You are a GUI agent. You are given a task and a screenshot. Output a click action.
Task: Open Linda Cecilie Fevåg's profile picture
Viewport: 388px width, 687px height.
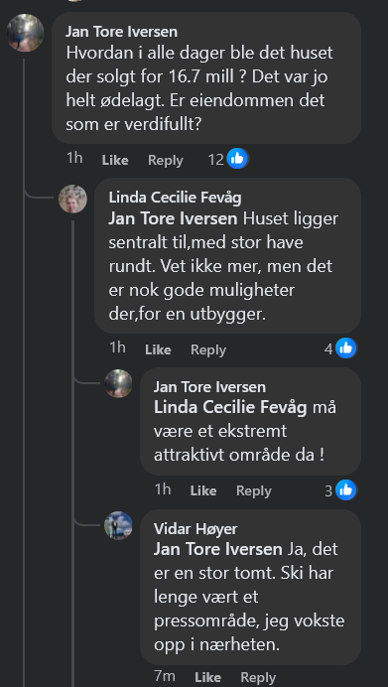click(x=72, y=199)
